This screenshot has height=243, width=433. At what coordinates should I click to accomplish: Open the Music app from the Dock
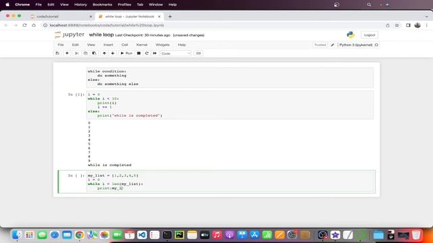217,235
